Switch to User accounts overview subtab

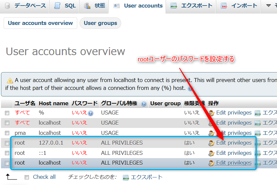40,23
